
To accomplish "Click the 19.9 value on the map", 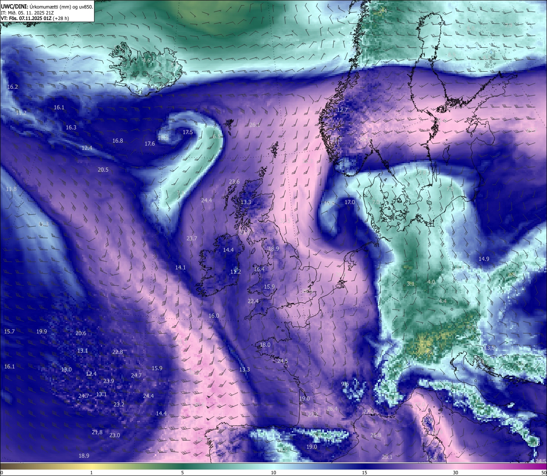I will (x=41, y=331).
